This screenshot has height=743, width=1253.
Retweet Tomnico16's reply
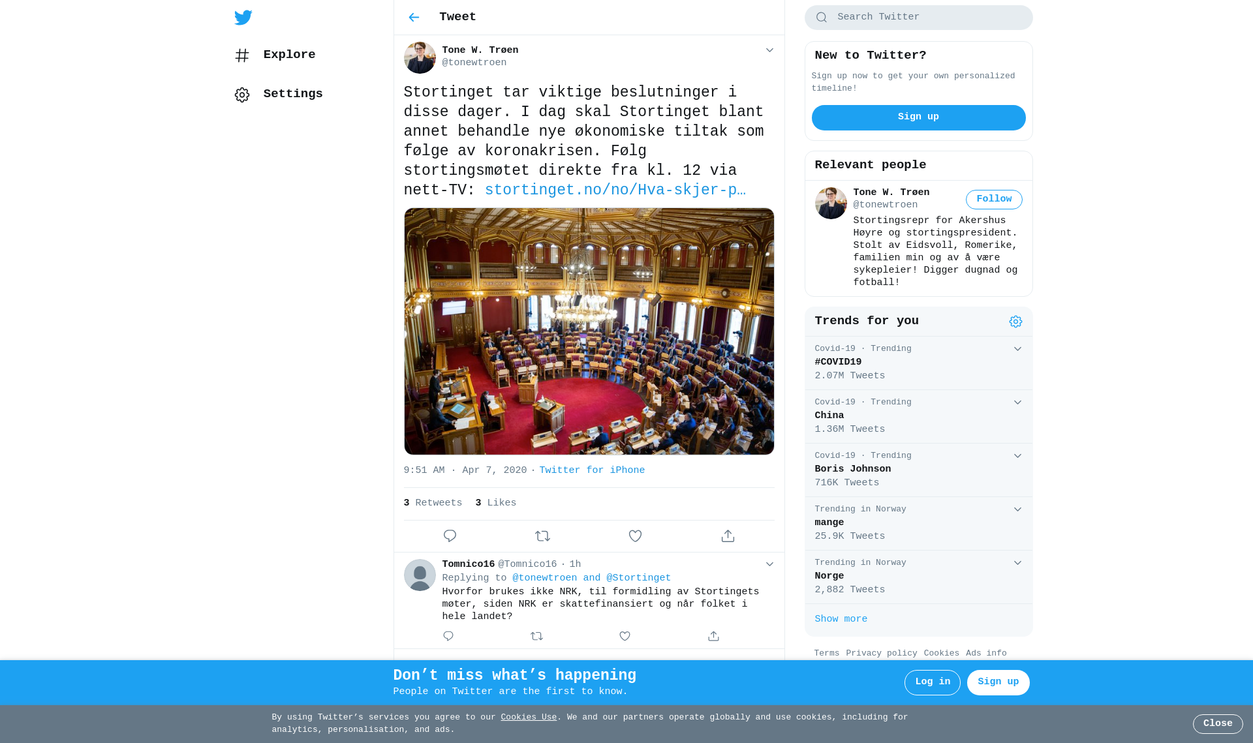[536, 636]
